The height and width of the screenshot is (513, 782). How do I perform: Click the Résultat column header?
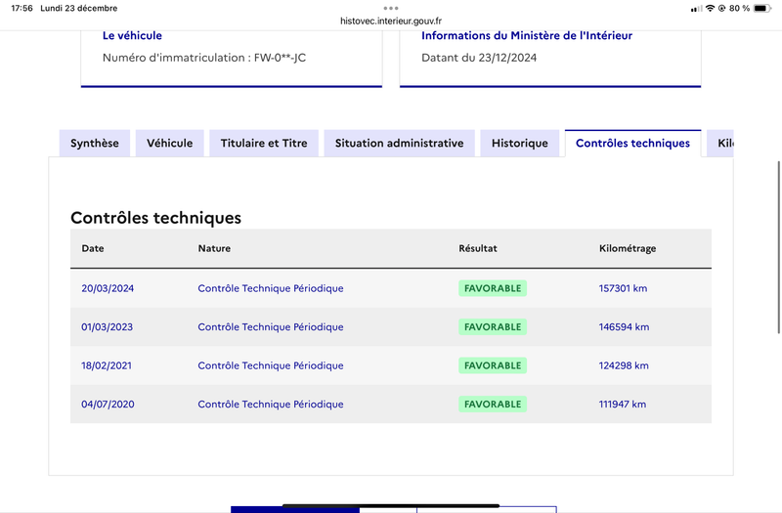click(x=478, y=248)
